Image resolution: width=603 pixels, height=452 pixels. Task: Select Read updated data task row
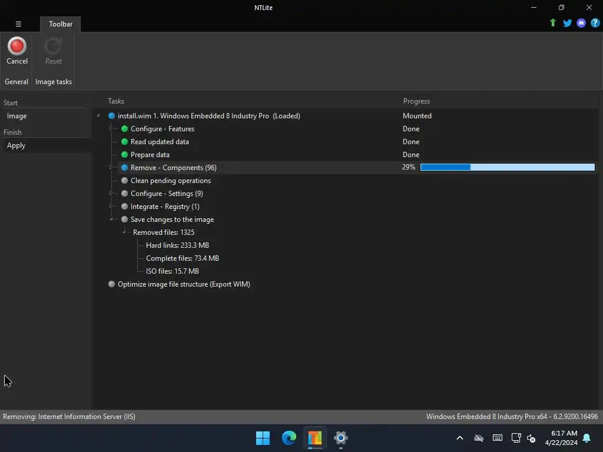point(160,142)
